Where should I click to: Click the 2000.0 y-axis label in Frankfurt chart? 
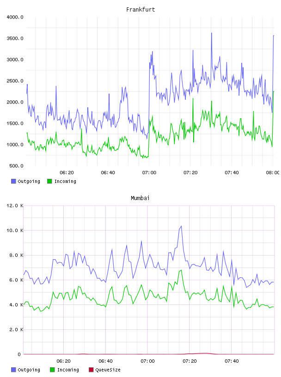pos(15,102)
